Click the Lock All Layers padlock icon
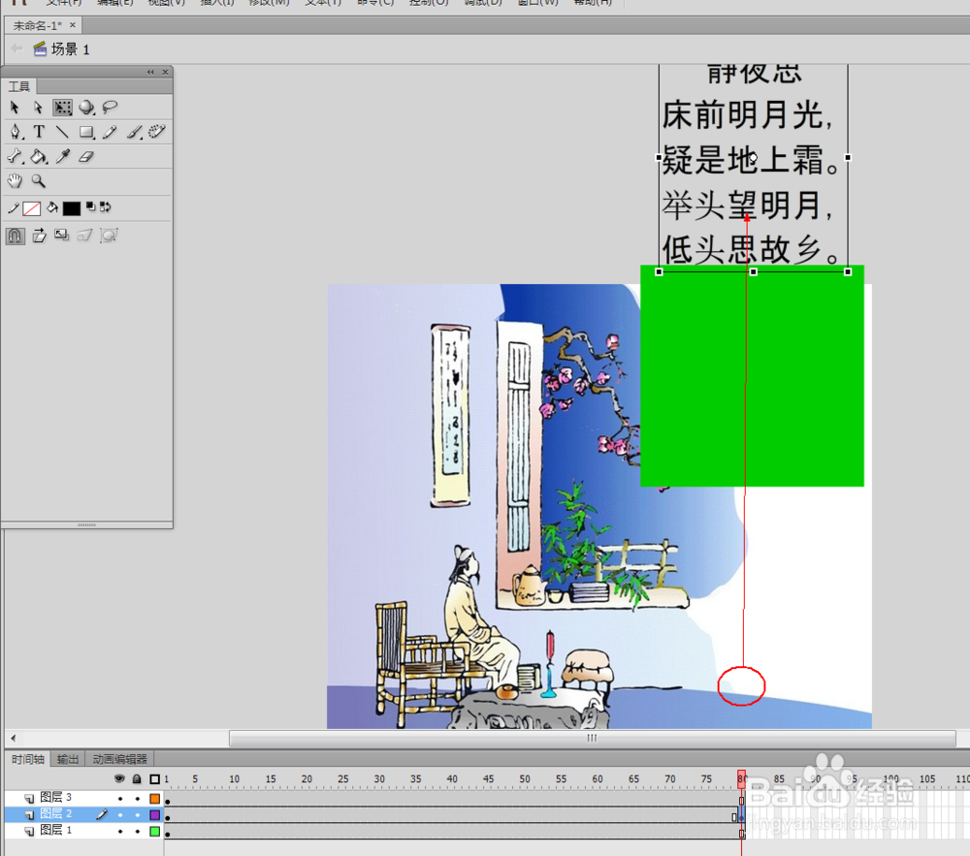Image resolution: width=970 pixels, height=856 pixels. click(137, 778)
